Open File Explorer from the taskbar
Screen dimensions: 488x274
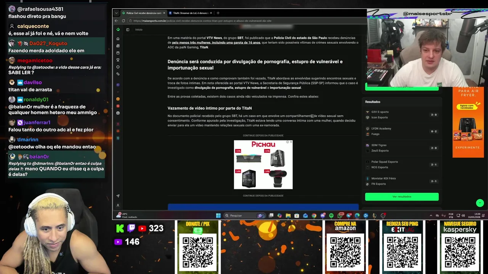click(288, 215)
